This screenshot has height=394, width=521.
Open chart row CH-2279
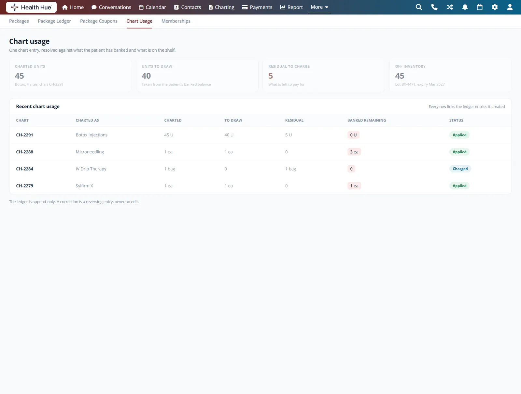click(x=260, y=185)
